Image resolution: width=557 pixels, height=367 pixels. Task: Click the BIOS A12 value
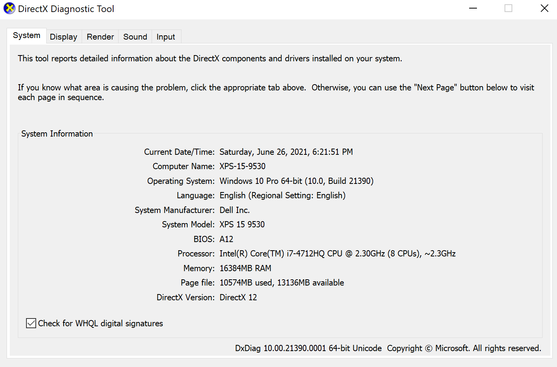(226, 239)
